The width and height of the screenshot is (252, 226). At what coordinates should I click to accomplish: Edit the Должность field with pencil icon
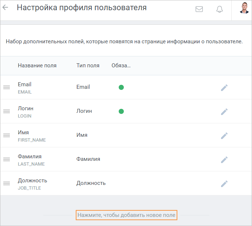[x=224, y=183]
